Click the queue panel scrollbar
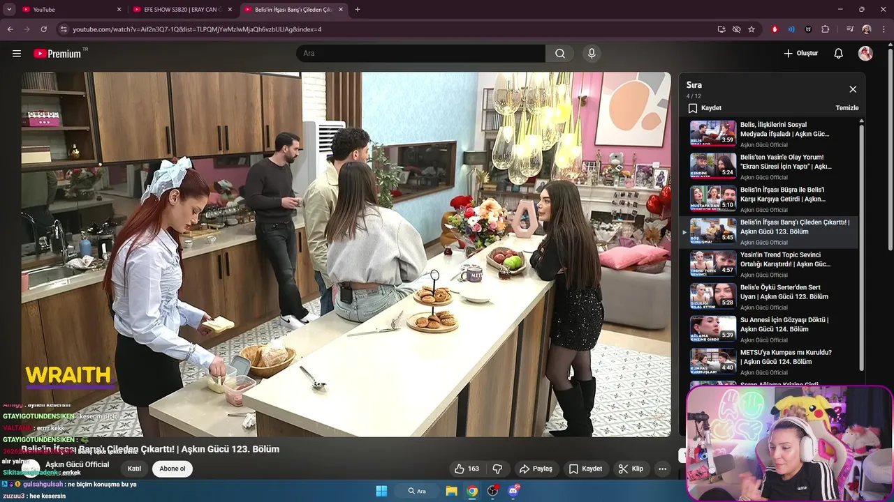The width and height of the screenshot is (894, 502). (x=862, y=248)
